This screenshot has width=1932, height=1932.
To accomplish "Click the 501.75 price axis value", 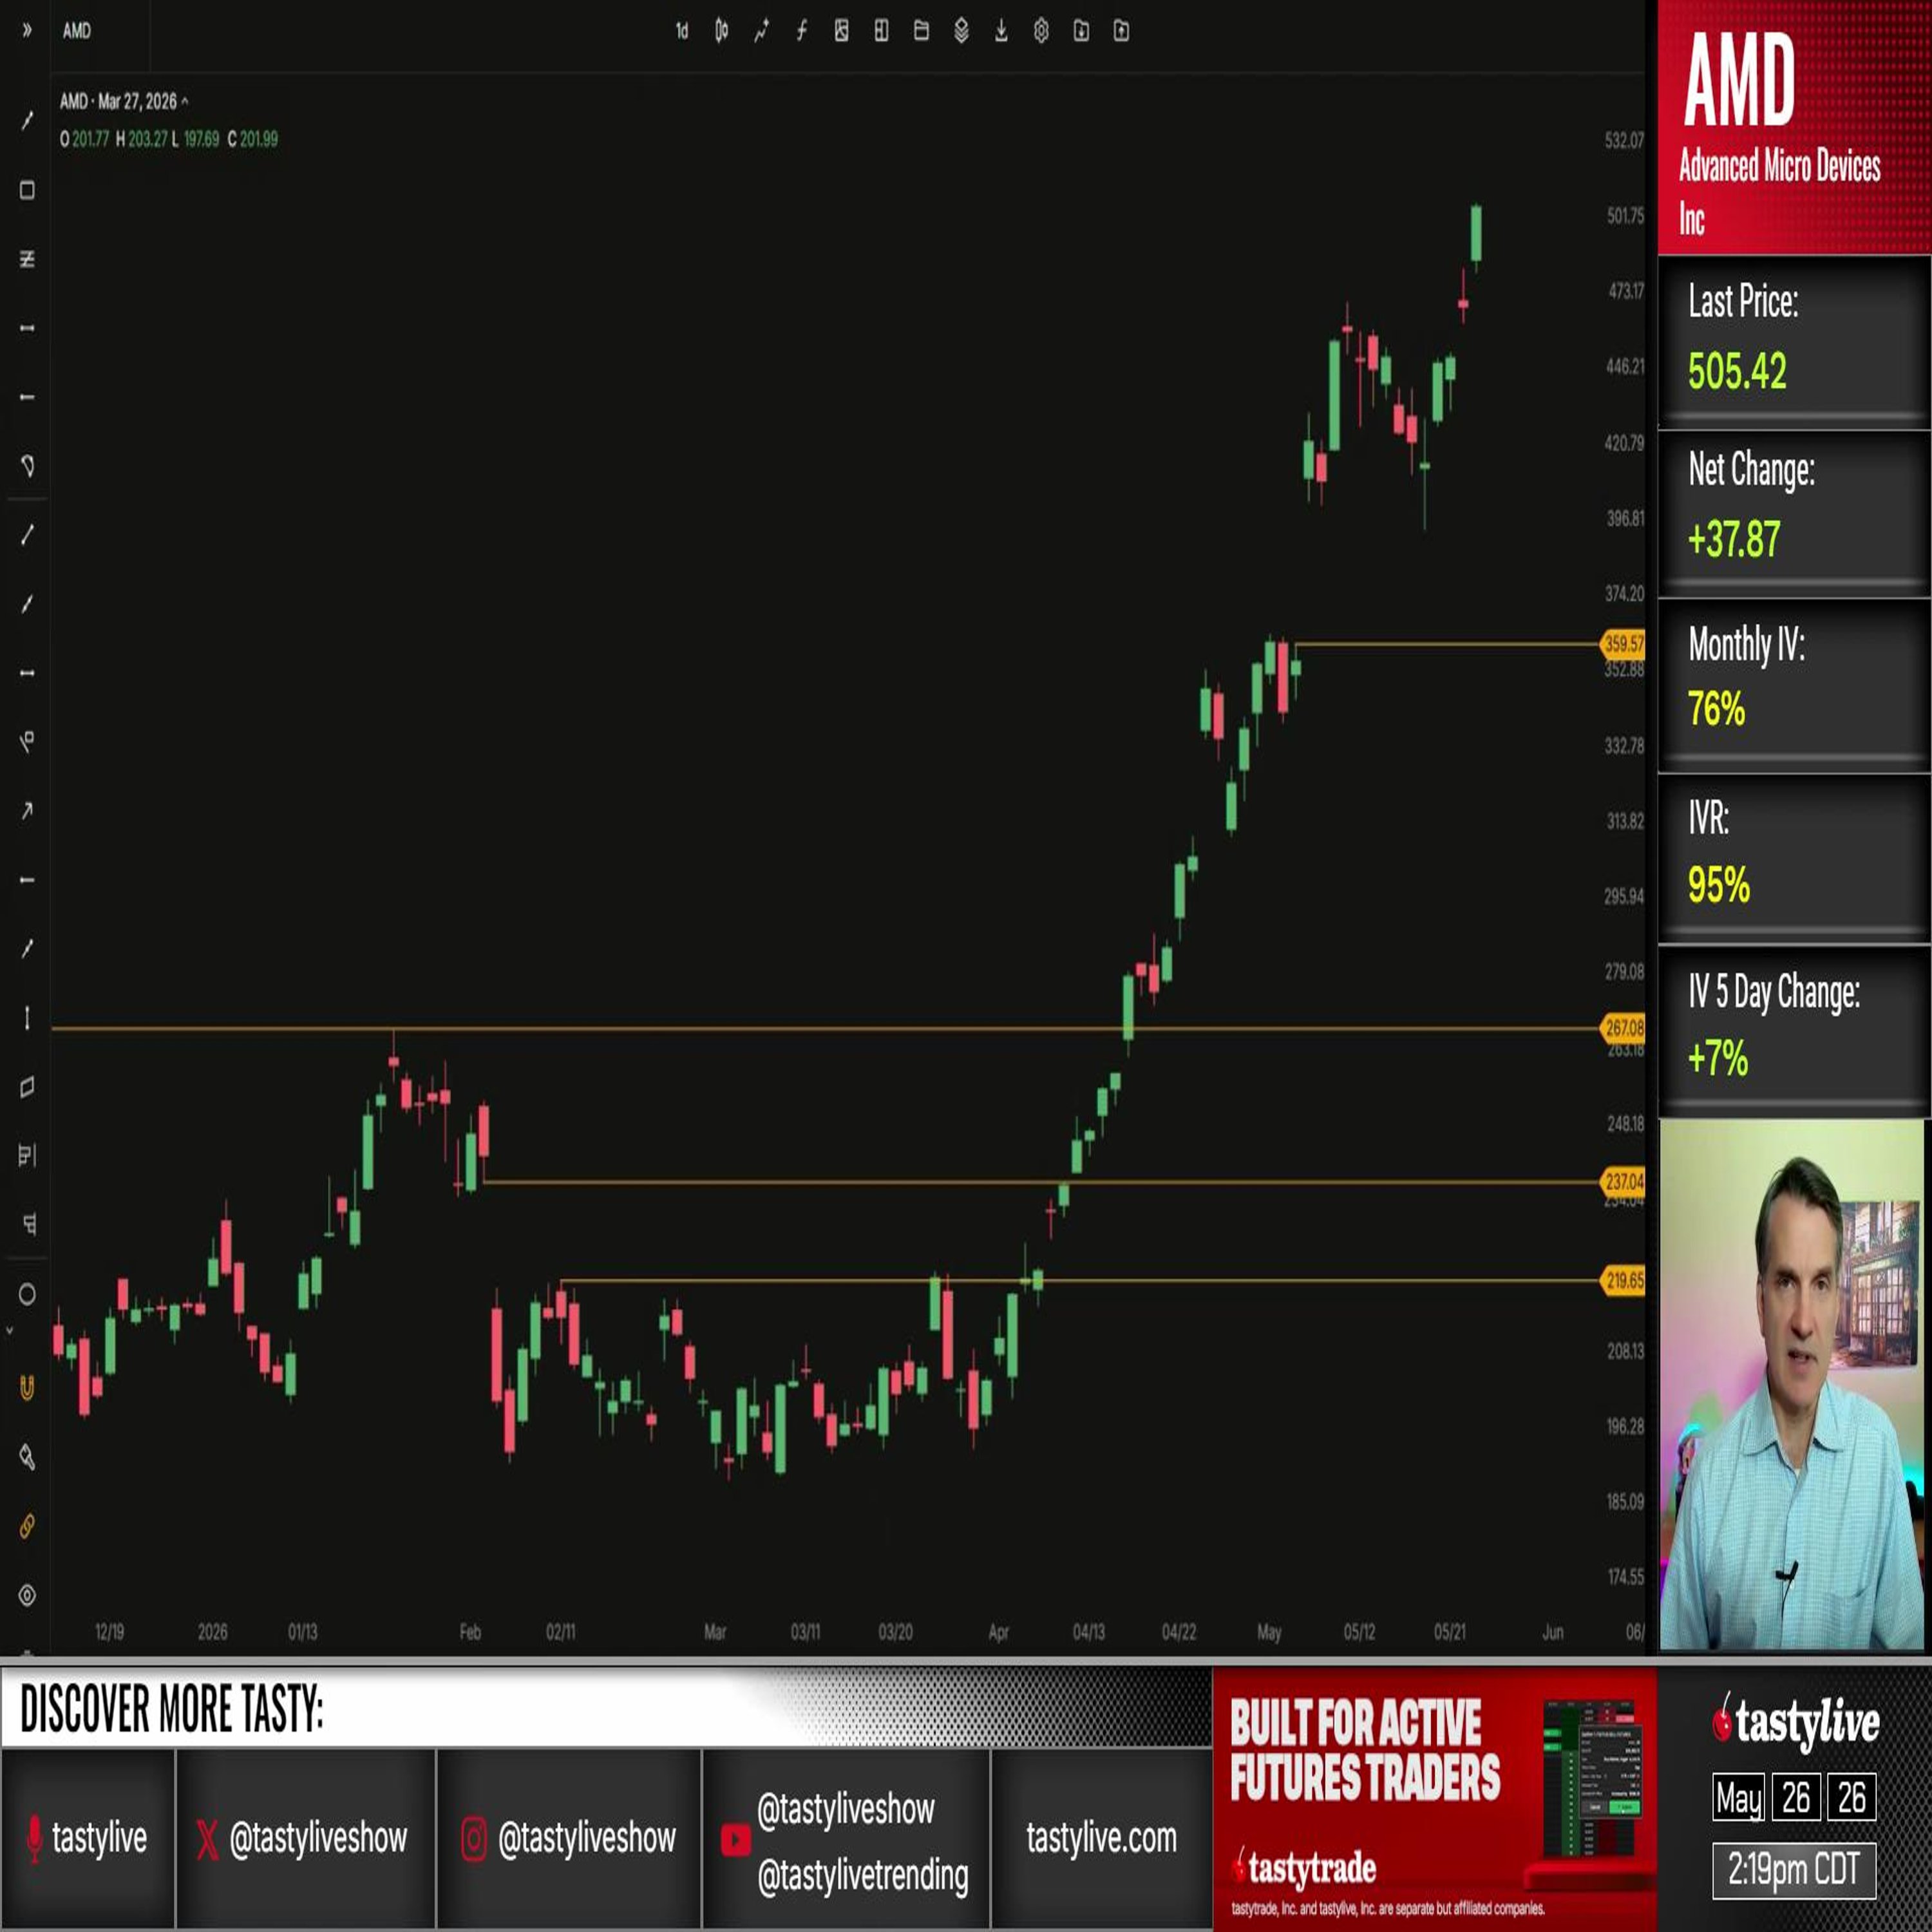I will coord(1624,216).
